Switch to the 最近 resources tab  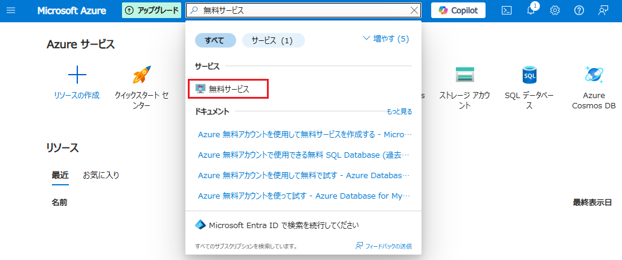60,175
